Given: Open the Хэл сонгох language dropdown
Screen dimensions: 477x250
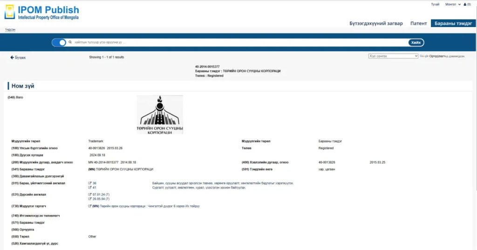Looking at the screenshot, I should click(x=393, y=56).
